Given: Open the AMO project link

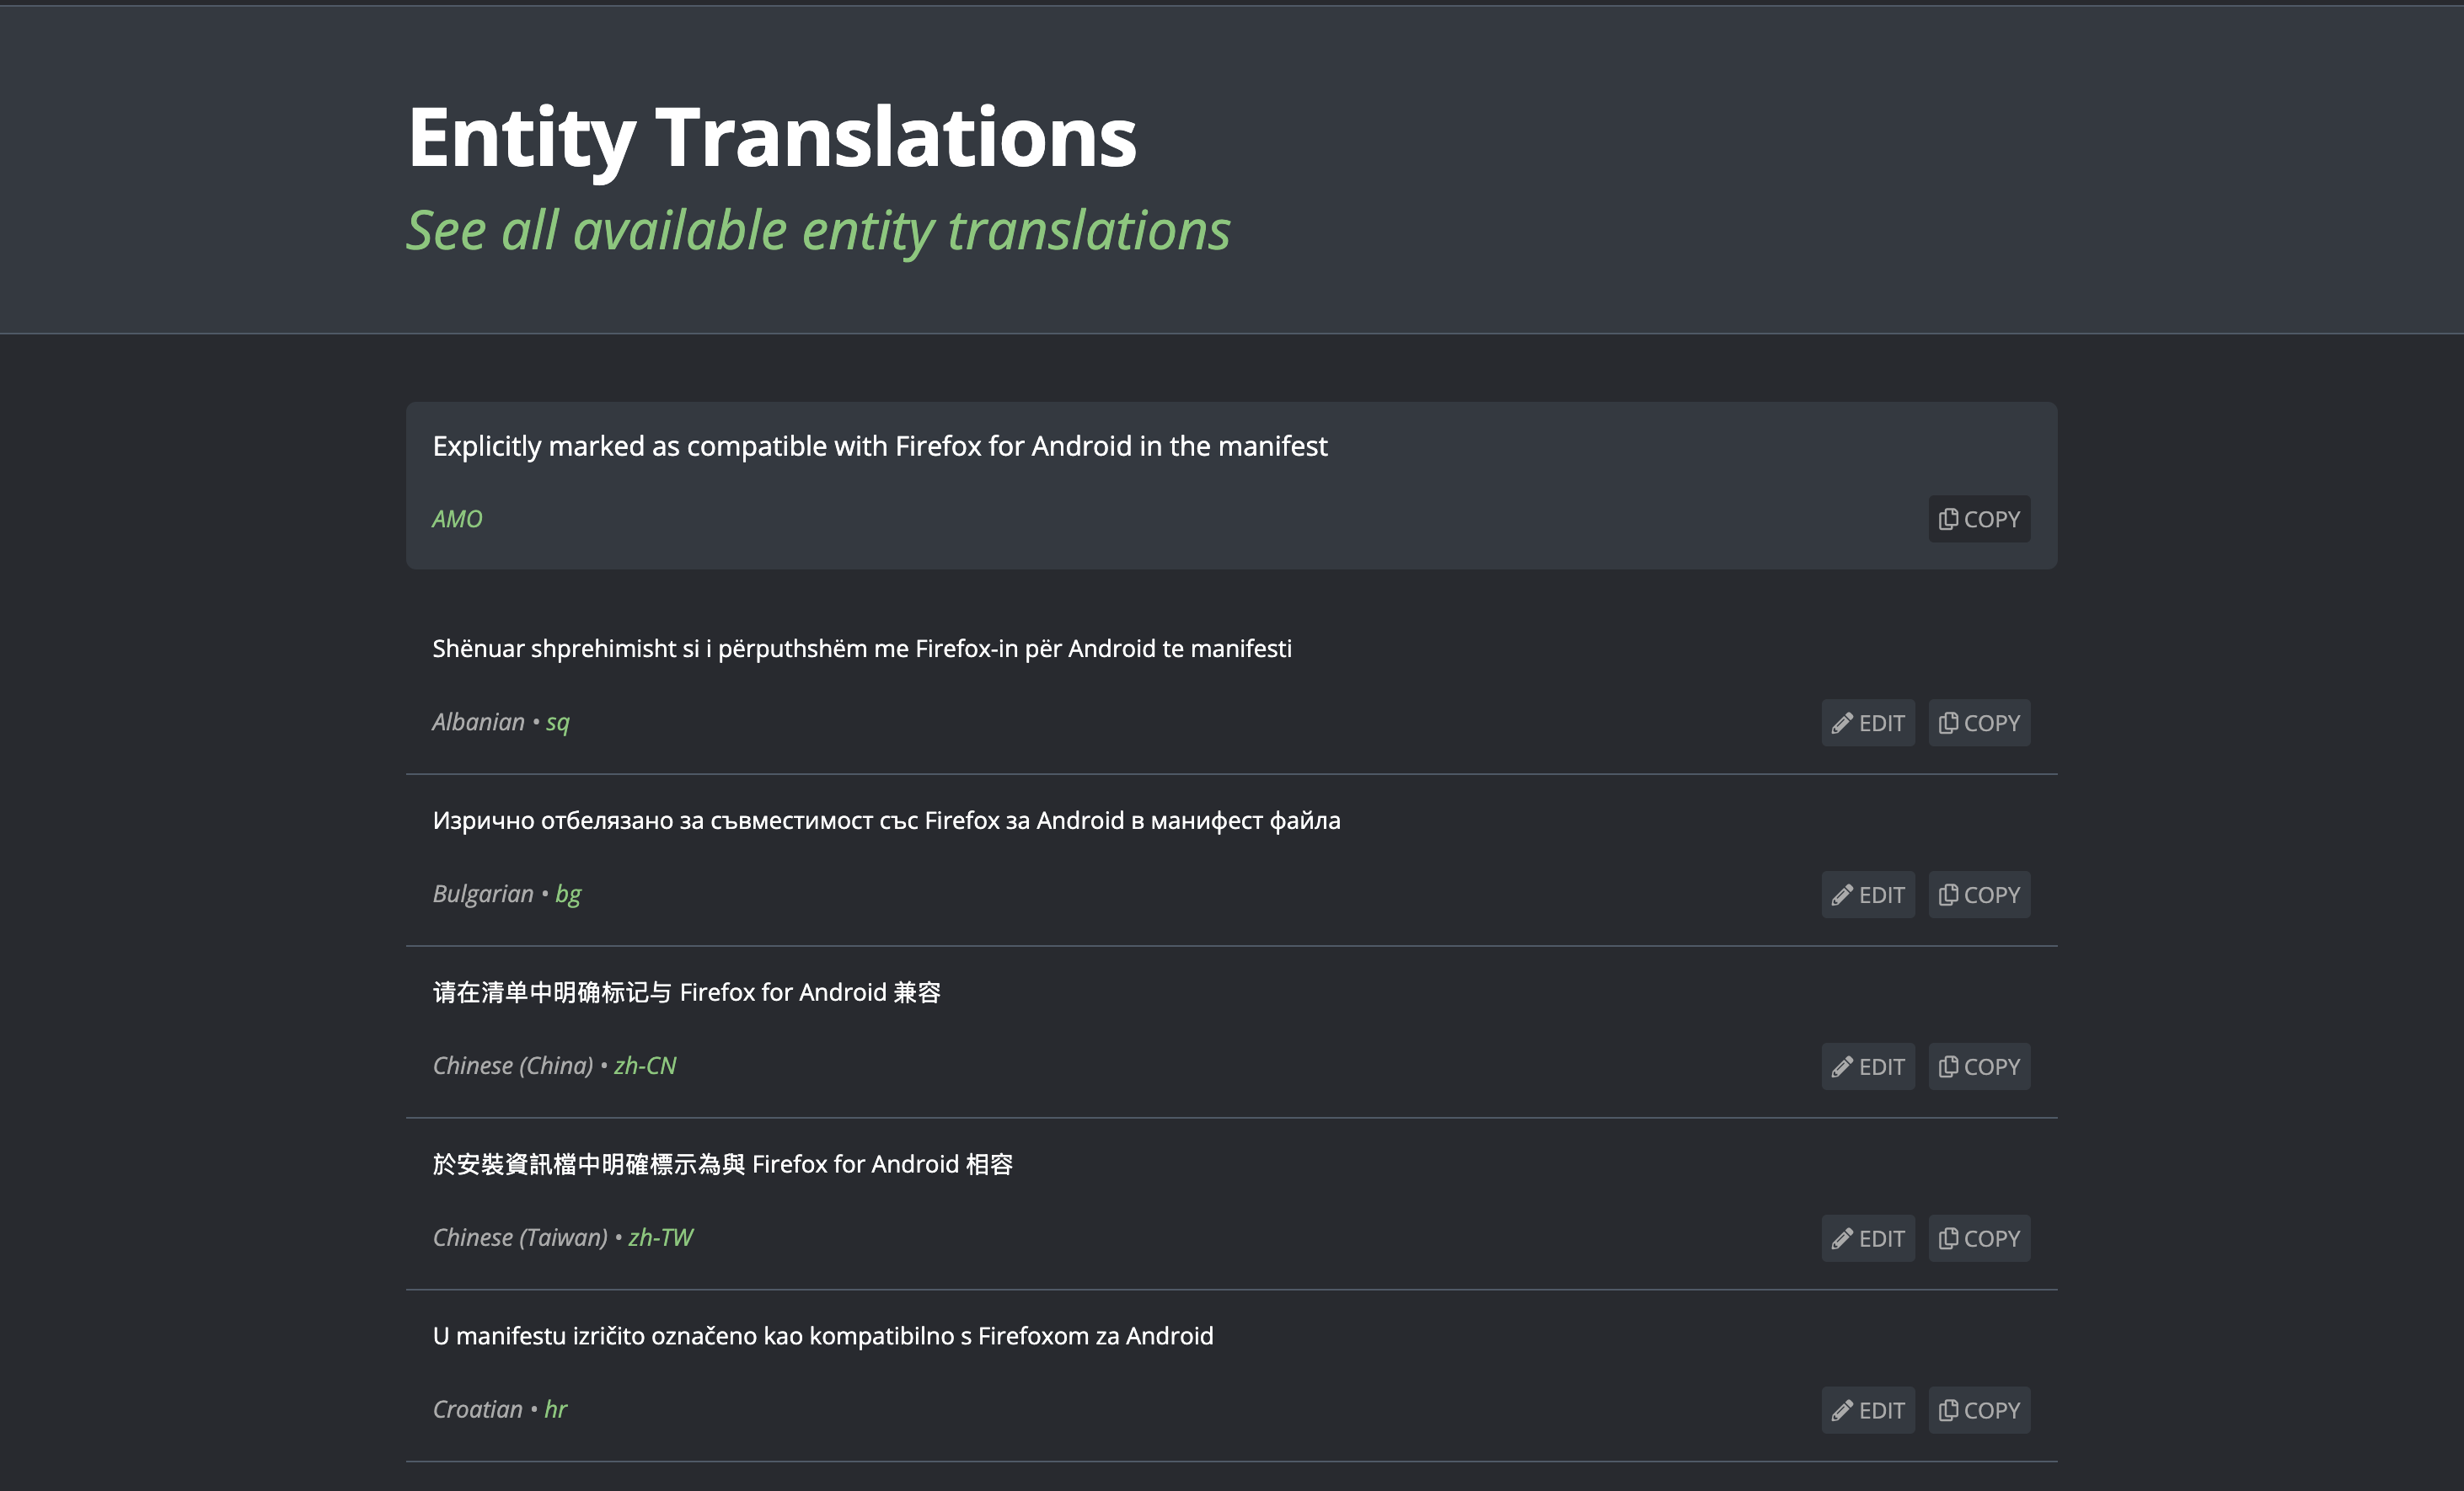Looking at the screenshot, I should click(457, 520).
